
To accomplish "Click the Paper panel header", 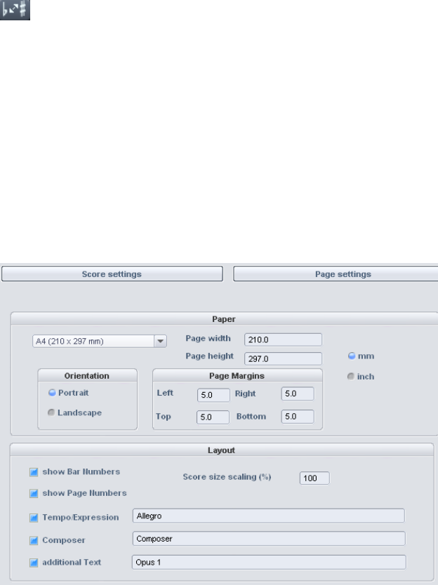I will [x=224, y=319].
